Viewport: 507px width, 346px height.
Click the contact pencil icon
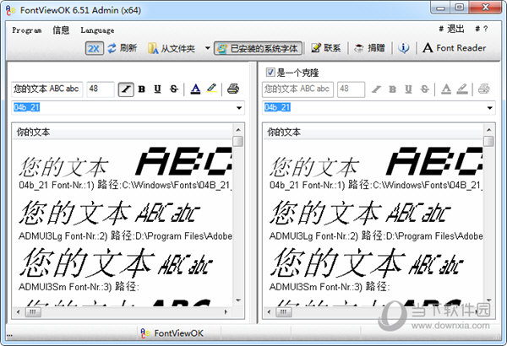click(316, 48)
